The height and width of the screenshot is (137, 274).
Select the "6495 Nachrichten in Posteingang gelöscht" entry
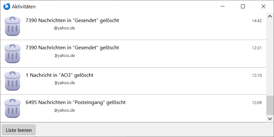(x=75, y=102)
